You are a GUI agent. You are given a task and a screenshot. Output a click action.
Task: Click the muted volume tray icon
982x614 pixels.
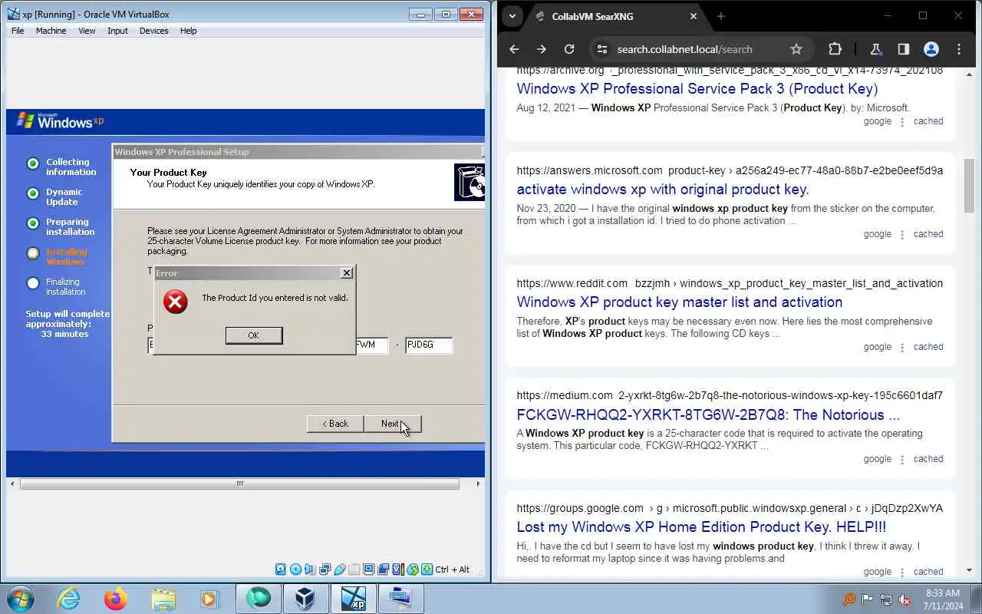pos(905,599)
